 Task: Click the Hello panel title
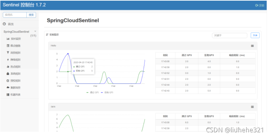tap(53, 46)
